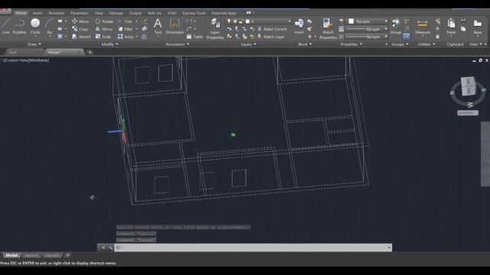Open the ByLayer lineweight dropdown

click(x=367, y=29)
